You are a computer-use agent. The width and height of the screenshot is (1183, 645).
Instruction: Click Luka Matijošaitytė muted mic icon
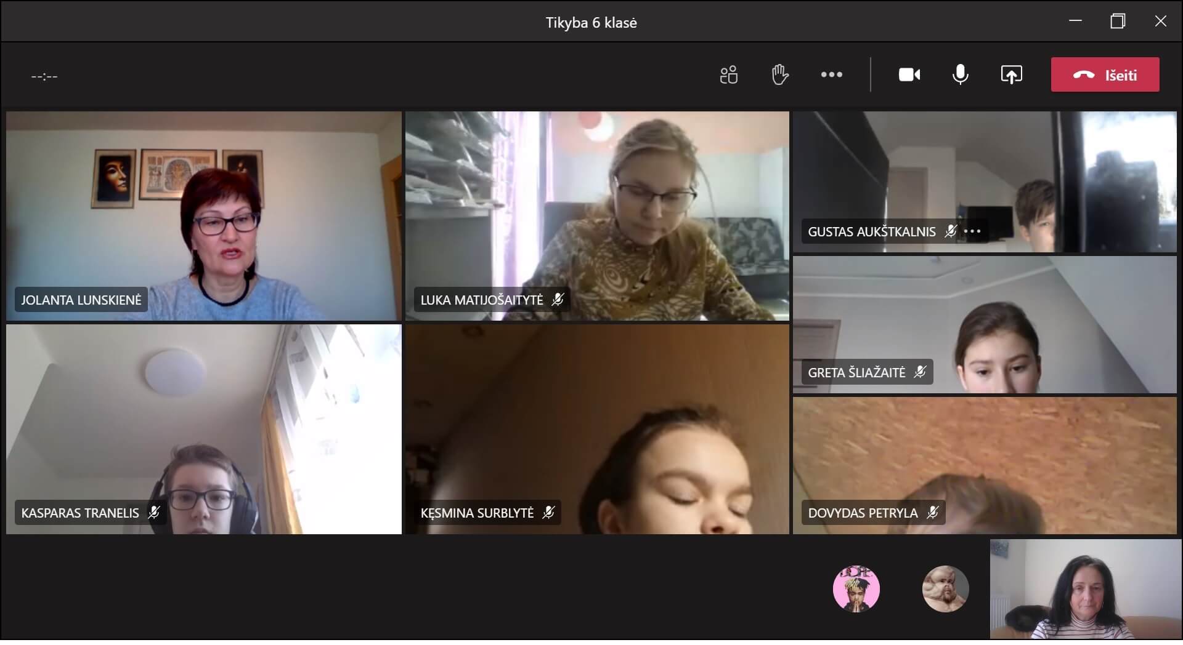click(557, 301)
